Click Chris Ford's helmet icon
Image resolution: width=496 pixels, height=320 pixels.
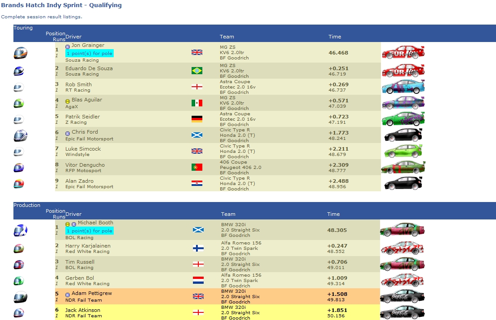coord(21,135)
